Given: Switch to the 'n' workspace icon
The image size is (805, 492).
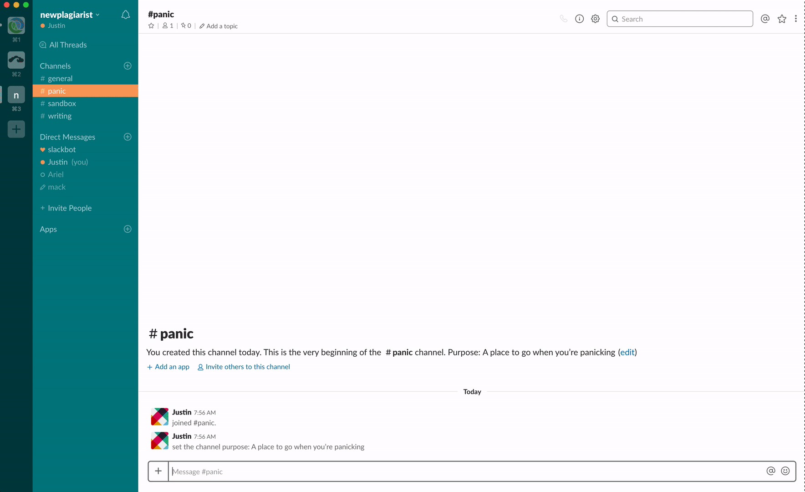Looking at the screenshot, I should pyautogui.click(x=16, y=95).
